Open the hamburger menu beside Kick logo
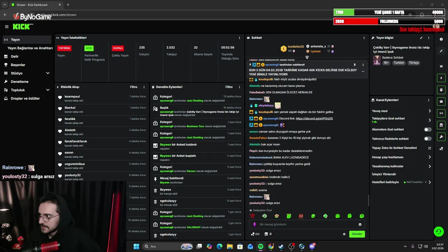 7,27
